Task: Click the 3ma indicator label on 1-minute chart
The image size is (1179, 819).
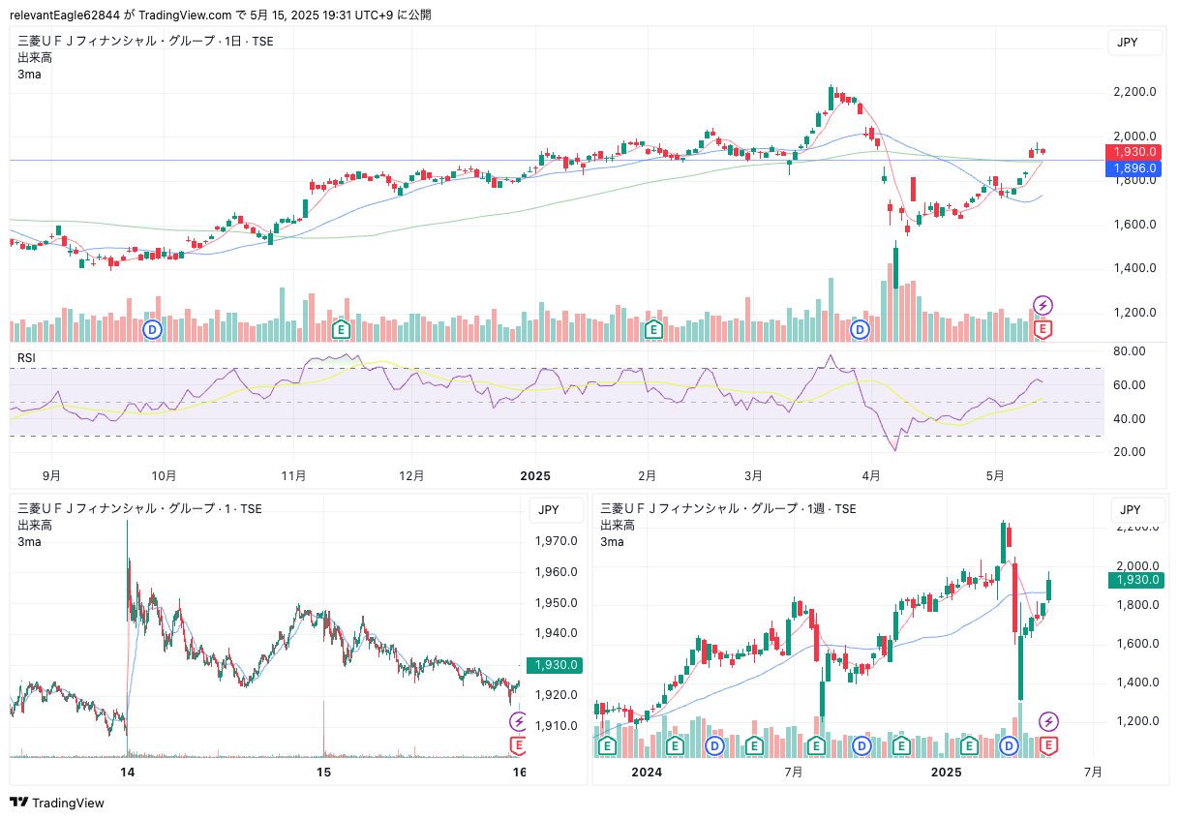Action: (29, 541)
